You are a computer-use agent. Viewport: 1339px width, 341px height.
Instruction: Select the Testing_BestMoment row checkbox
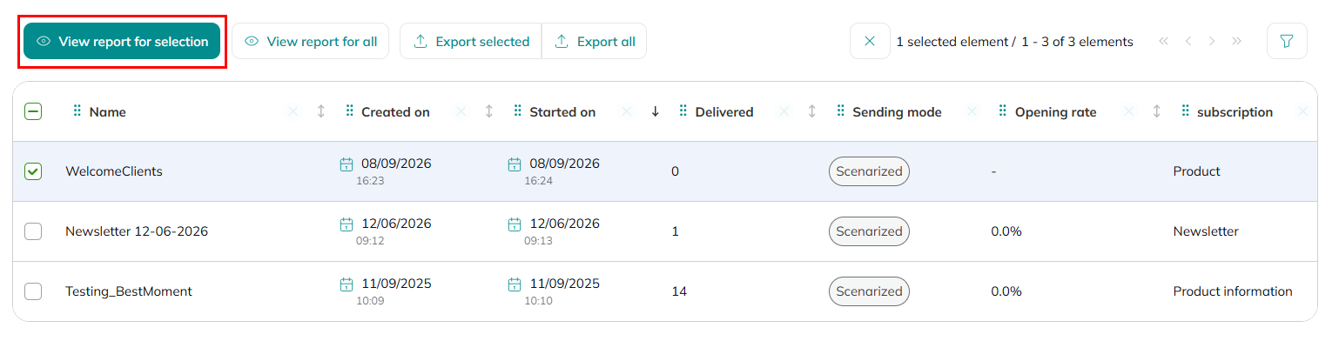click(33, 291)
